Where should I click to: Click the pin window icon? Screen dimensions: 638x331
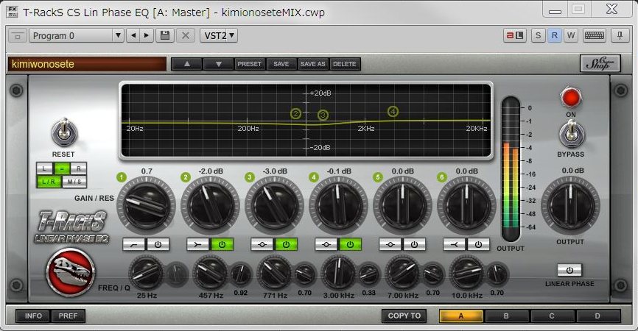coord(620,36)
